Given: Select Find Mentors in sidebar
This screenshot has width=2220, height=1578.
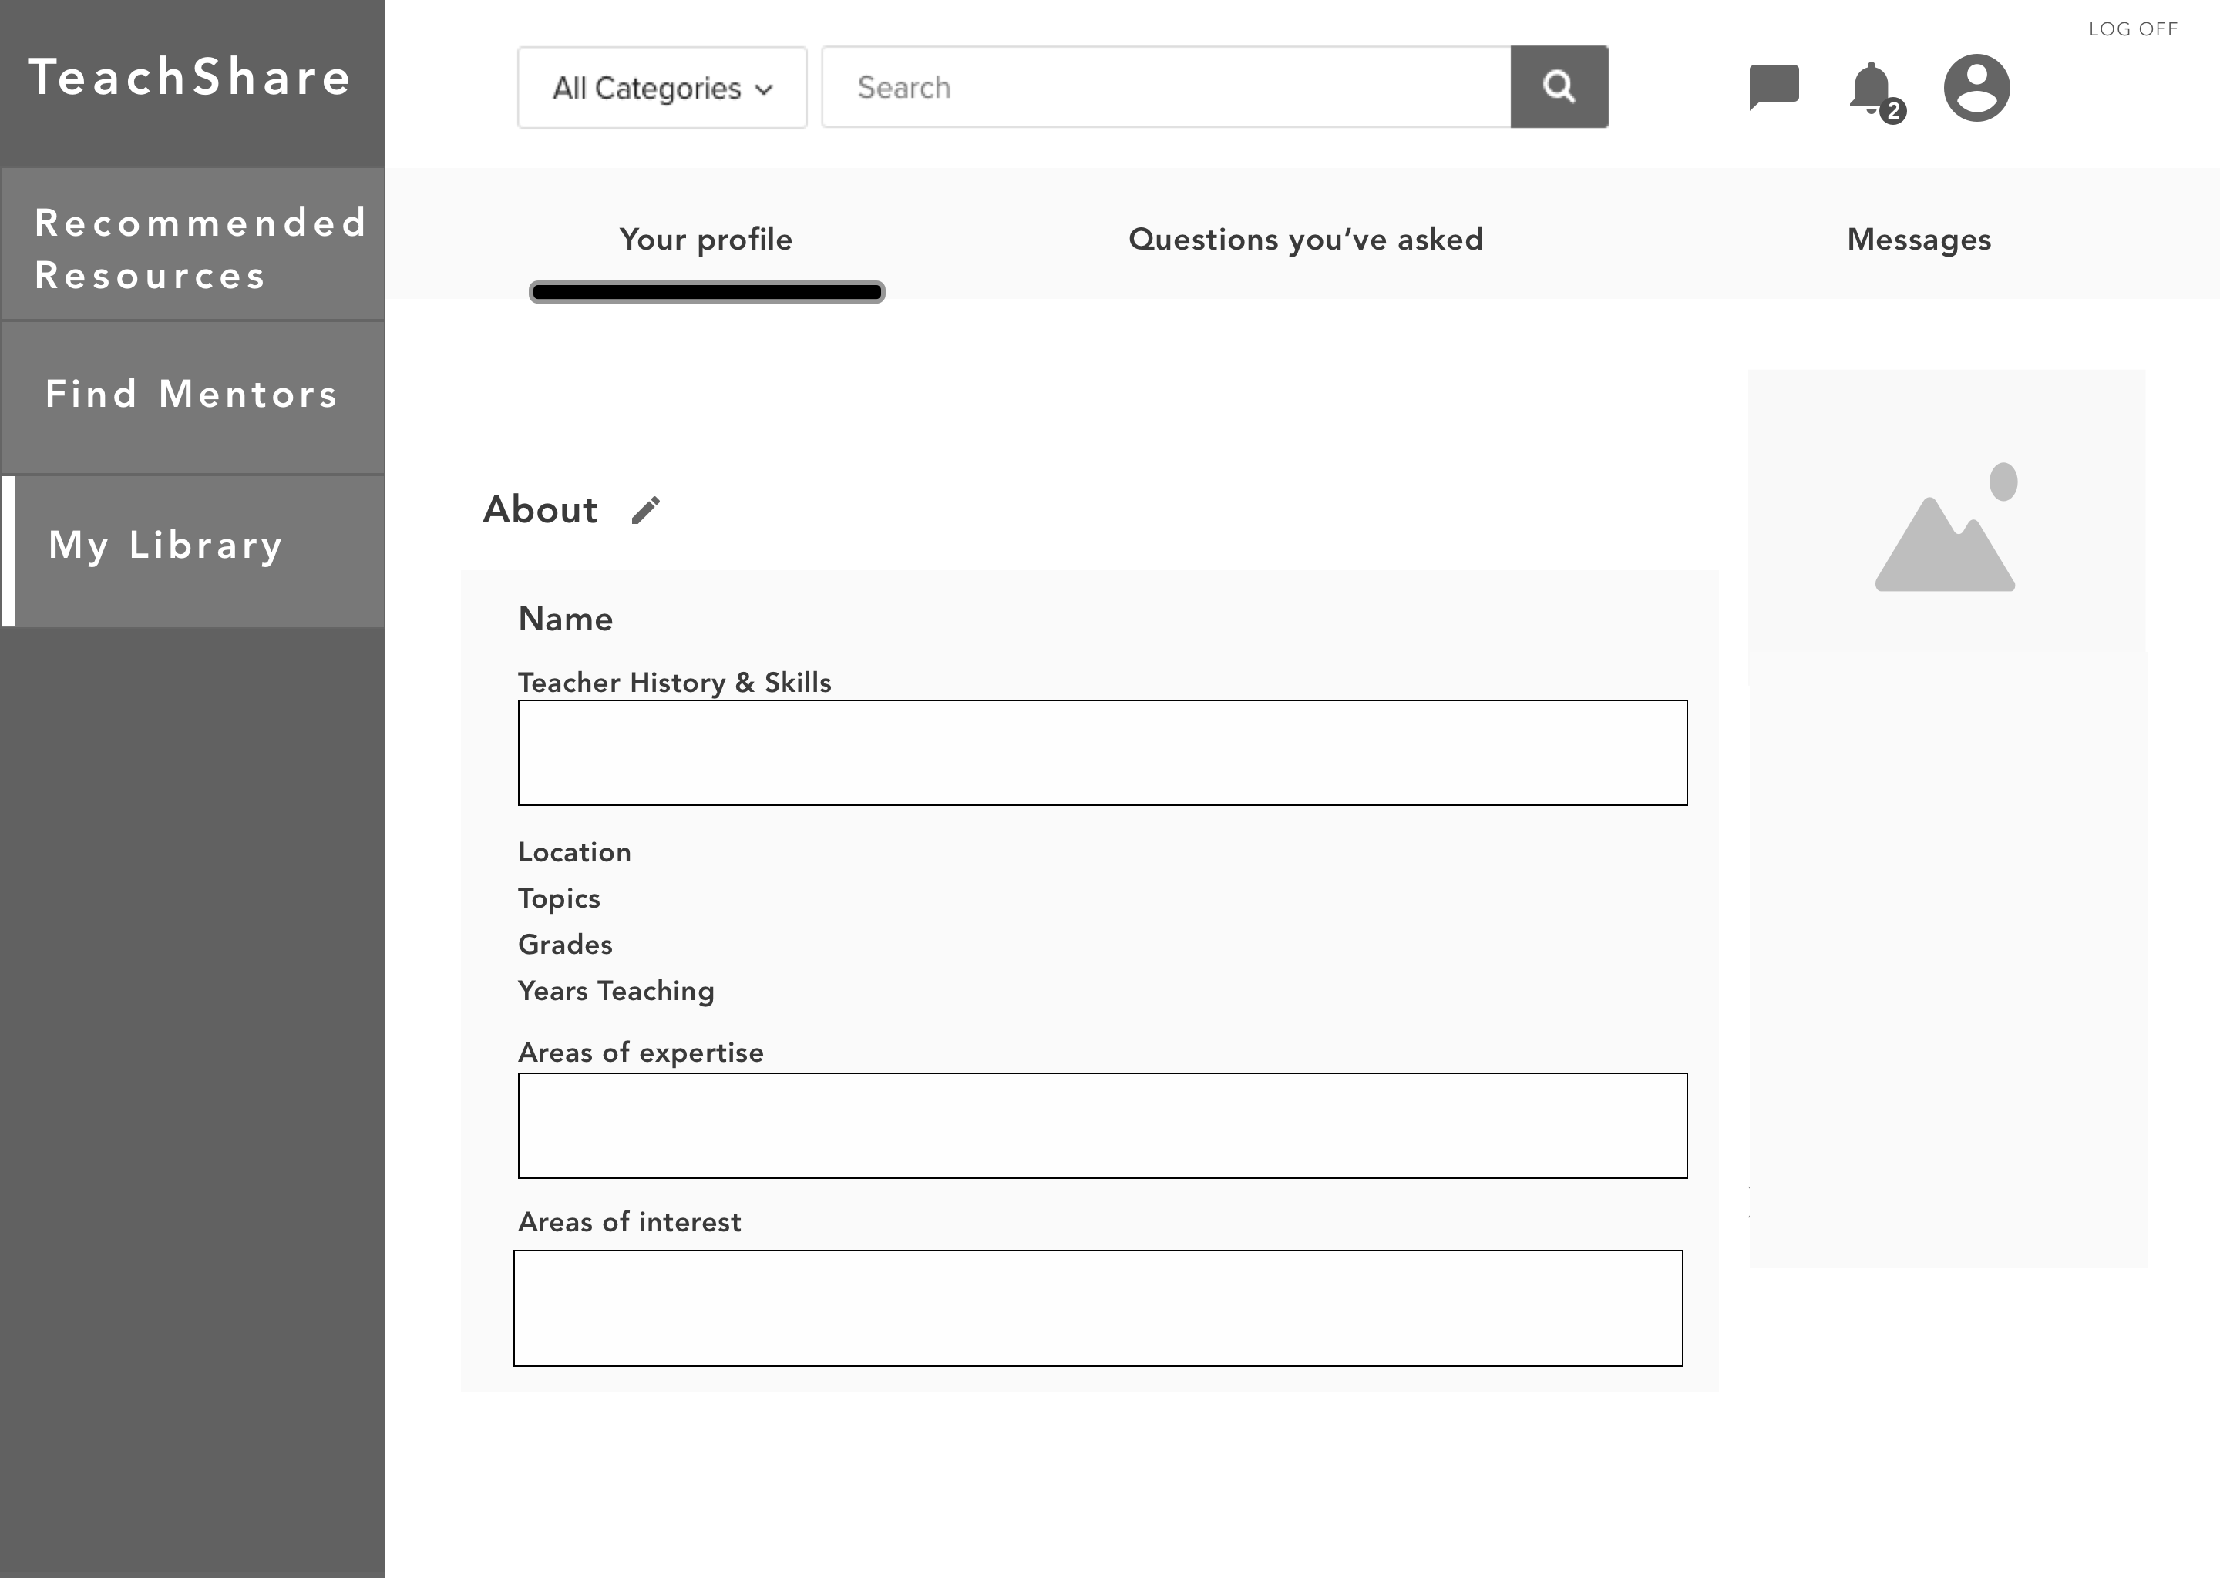Looking at the screenshot, I should [x=193, y=394].
